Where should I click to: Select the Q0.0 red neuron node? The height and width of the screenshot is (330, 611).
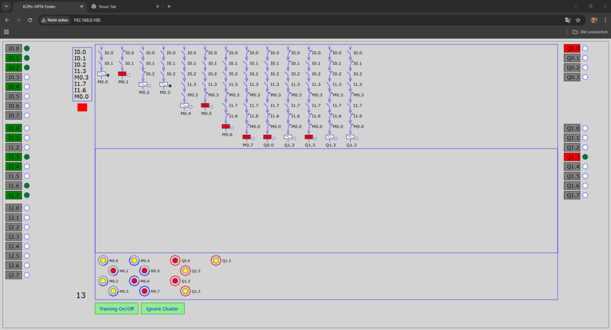pos(175,261)
